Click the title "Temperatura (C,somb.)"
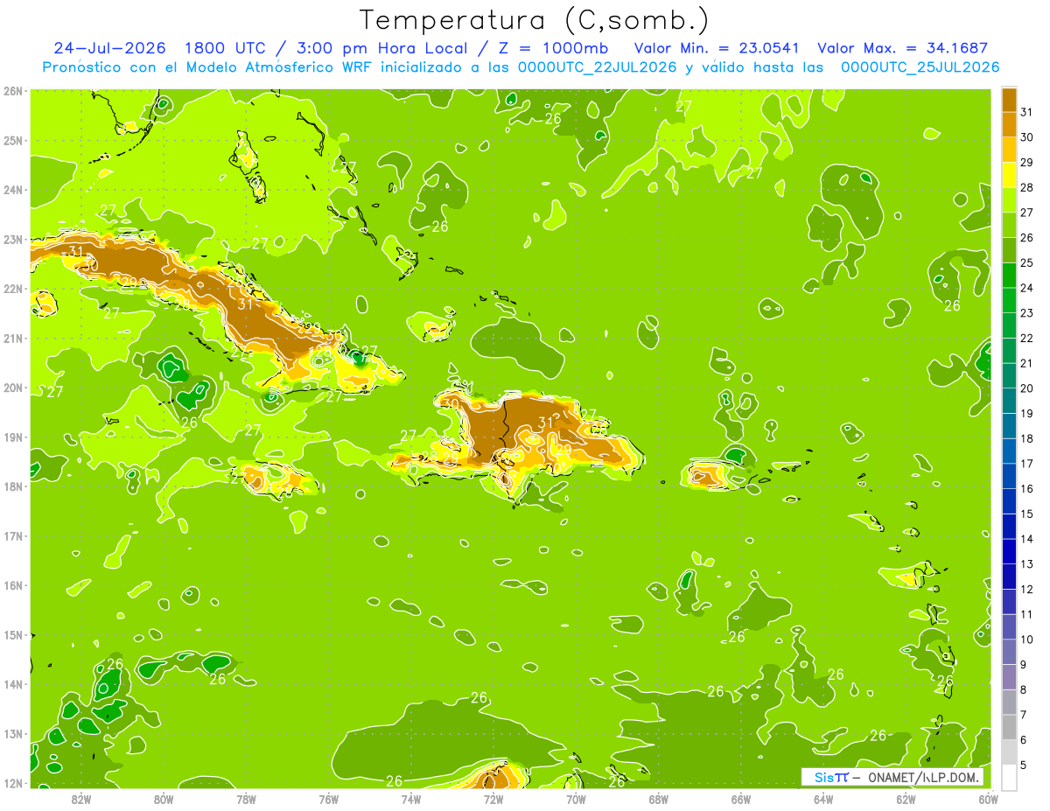1050x811 pixels. click(533, 21)
